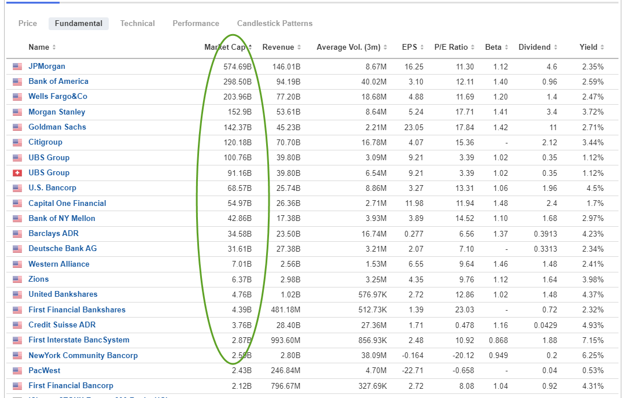Open Capital One Financial link
Viewport: 626px width, 398px height.
point(67,203)
